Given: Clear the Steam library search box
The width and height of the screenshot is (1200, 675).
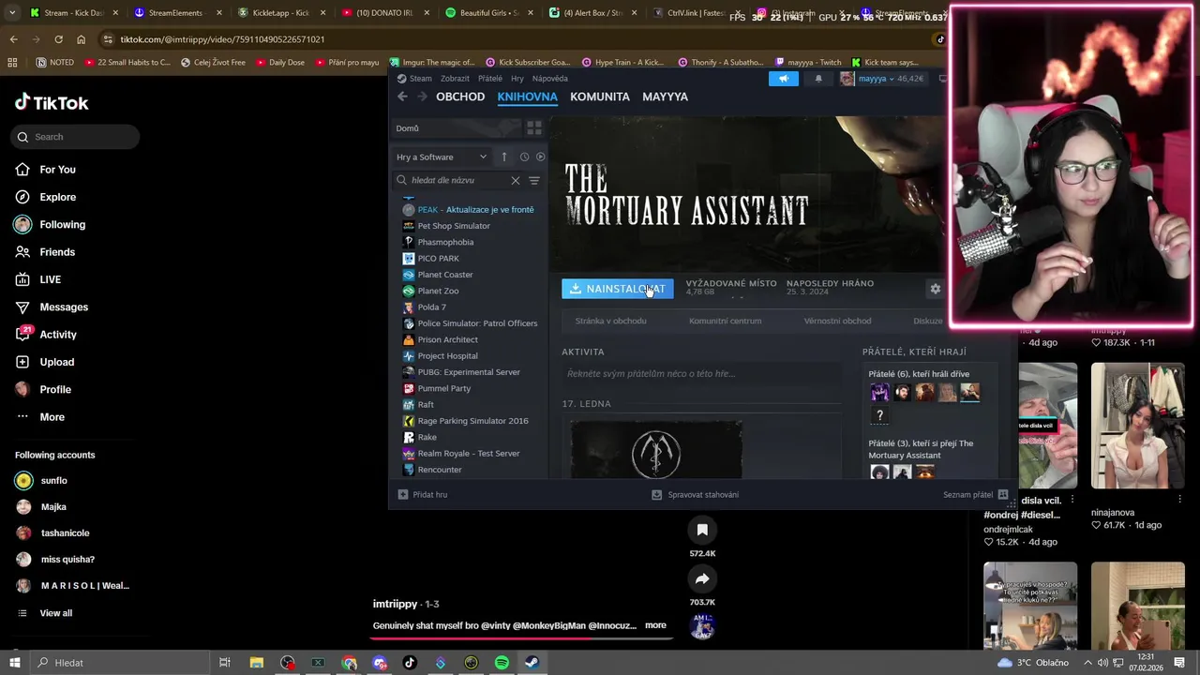Looking at the screenshot, I should [x=516, y=180].
